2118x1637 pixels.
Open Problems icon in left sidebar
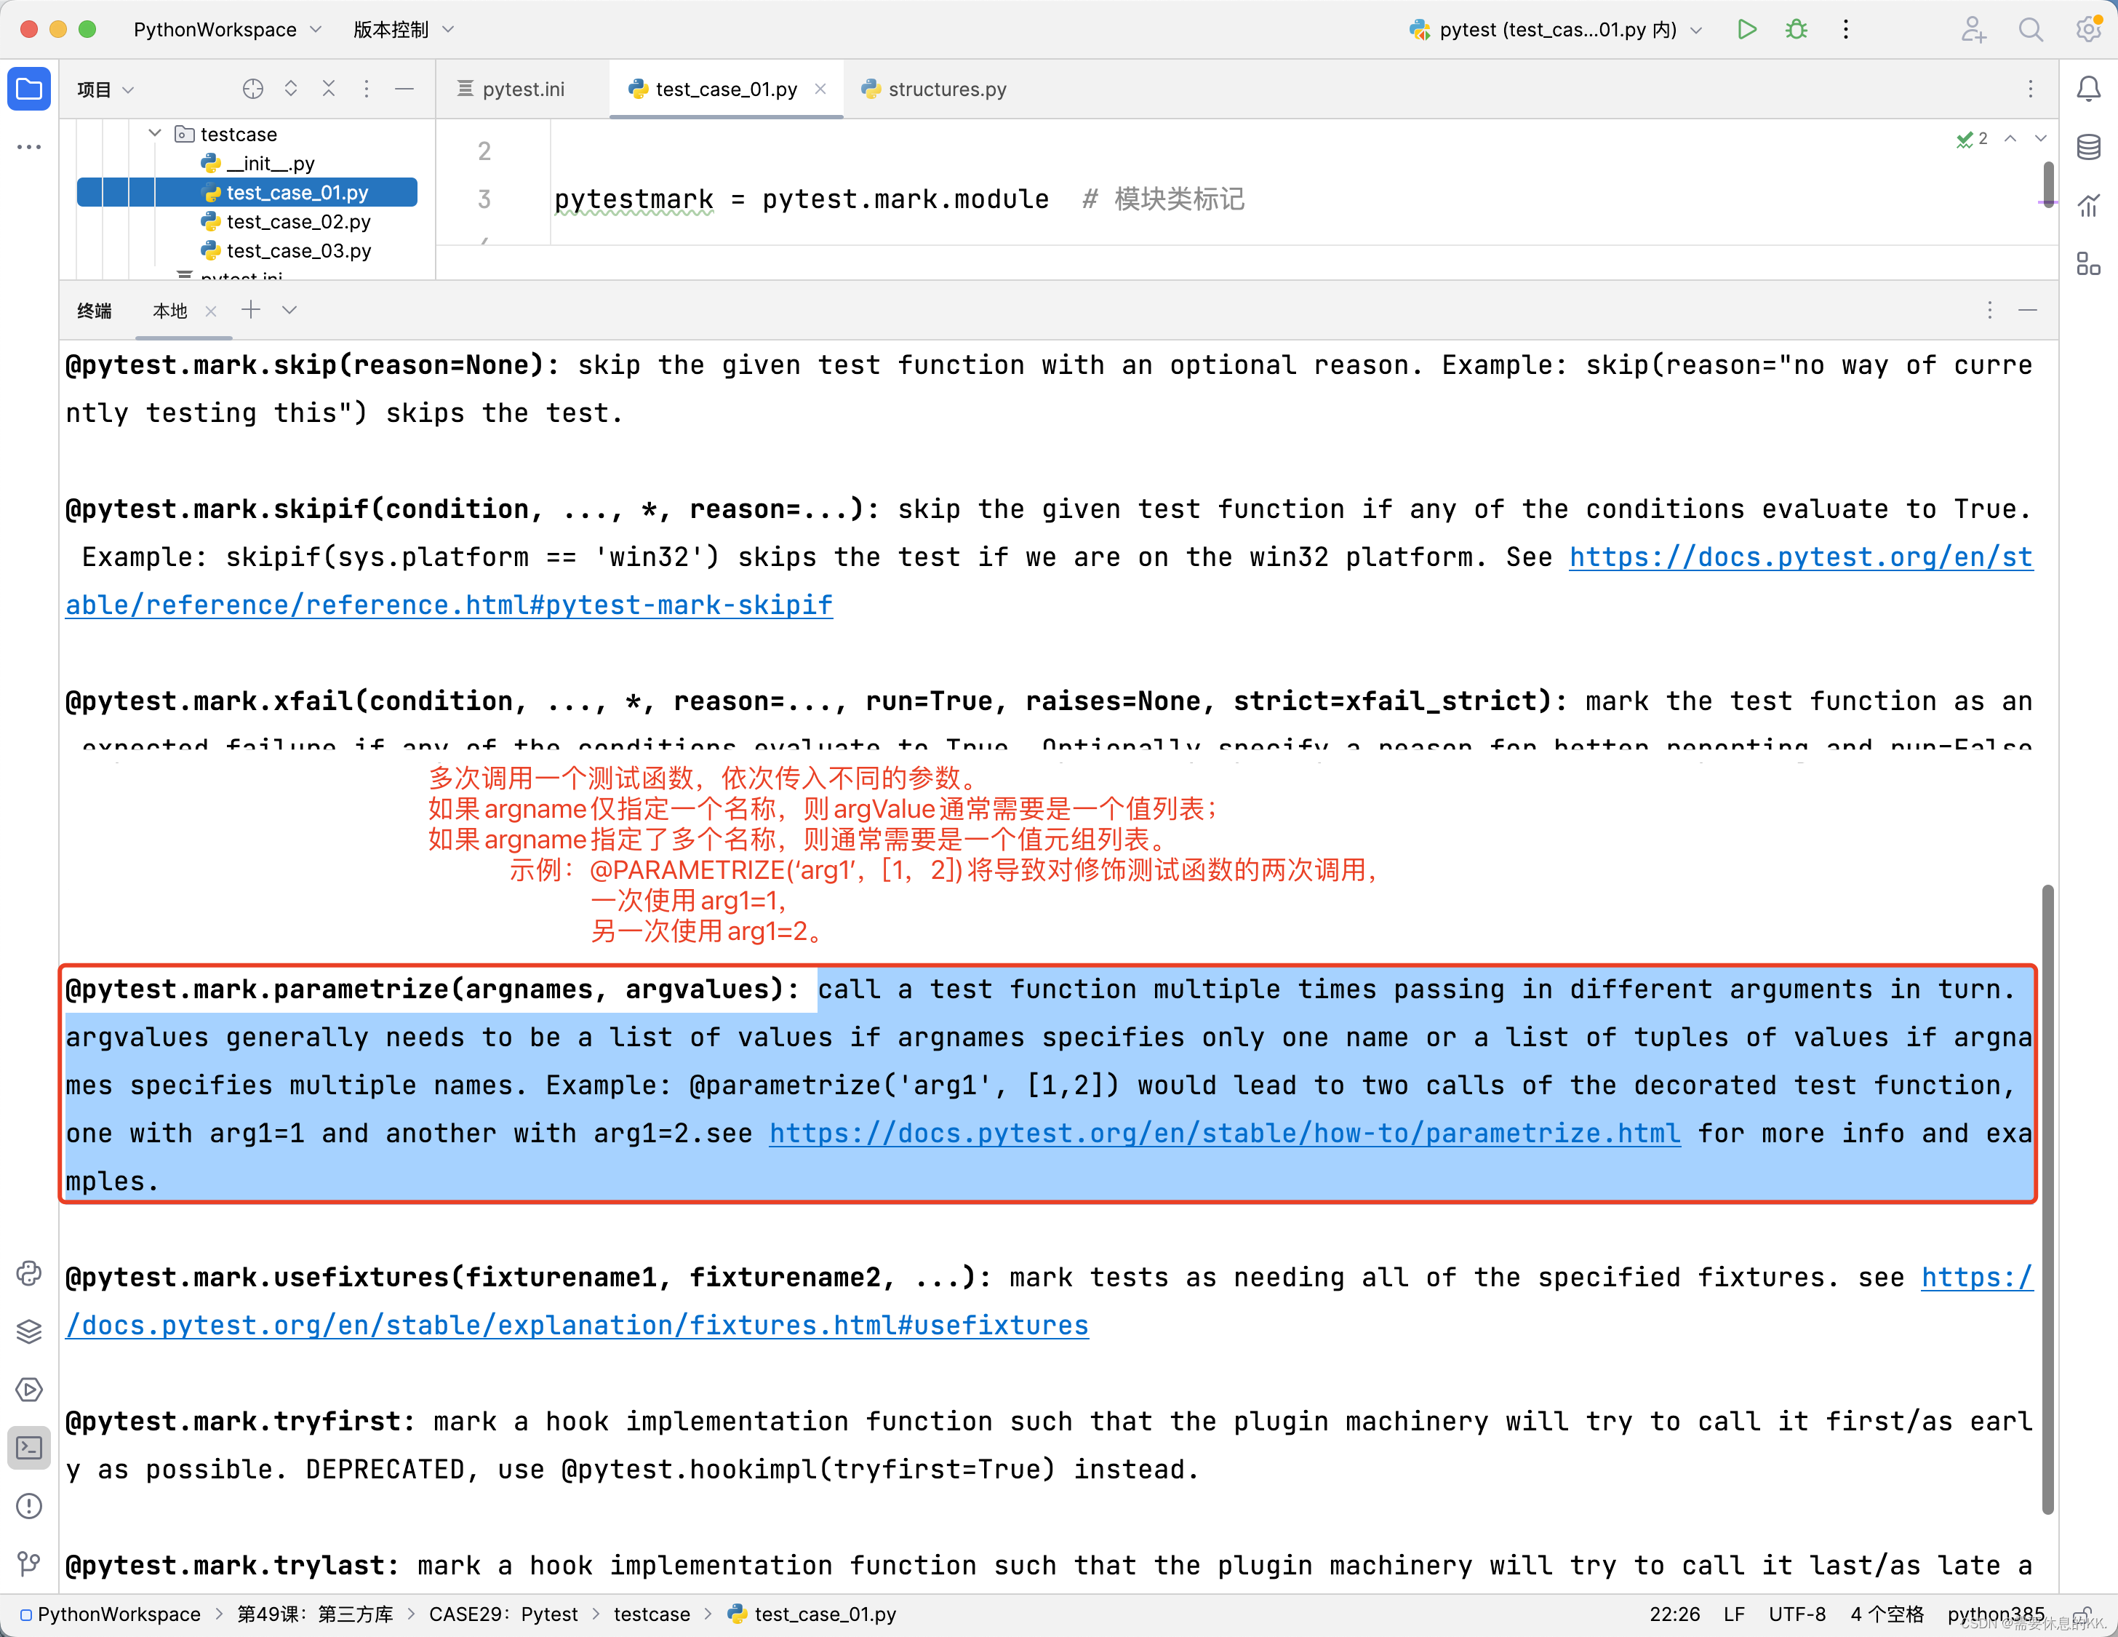point(29,1506)
